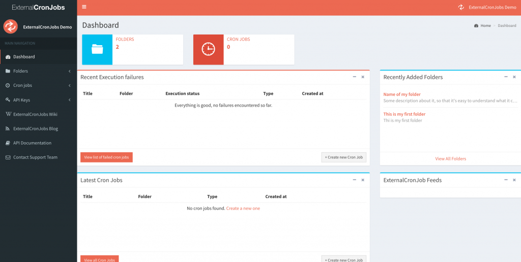The height and width of the screenshot is (262, 521).
Task: Click 'Thi is my first folder' description
Action: click(403, 121)
